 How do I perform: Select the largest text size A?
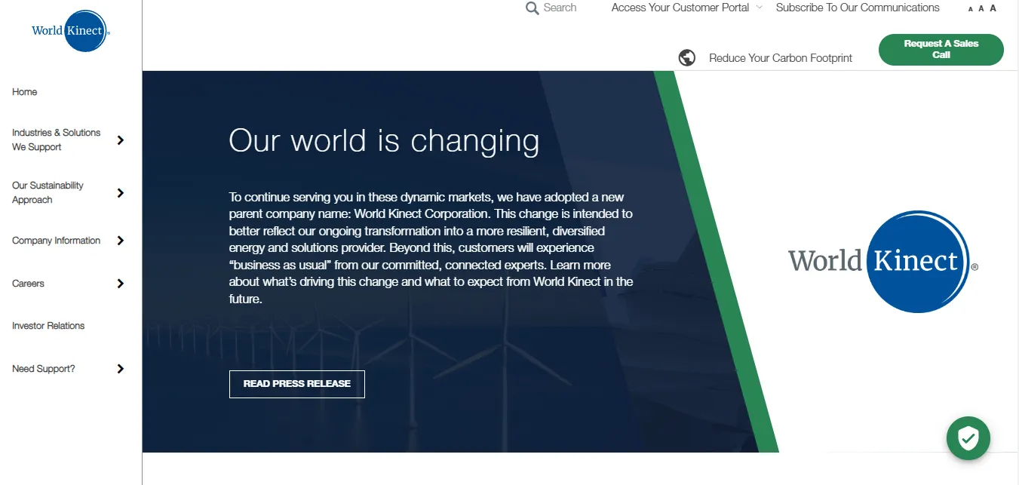[993, 8]
